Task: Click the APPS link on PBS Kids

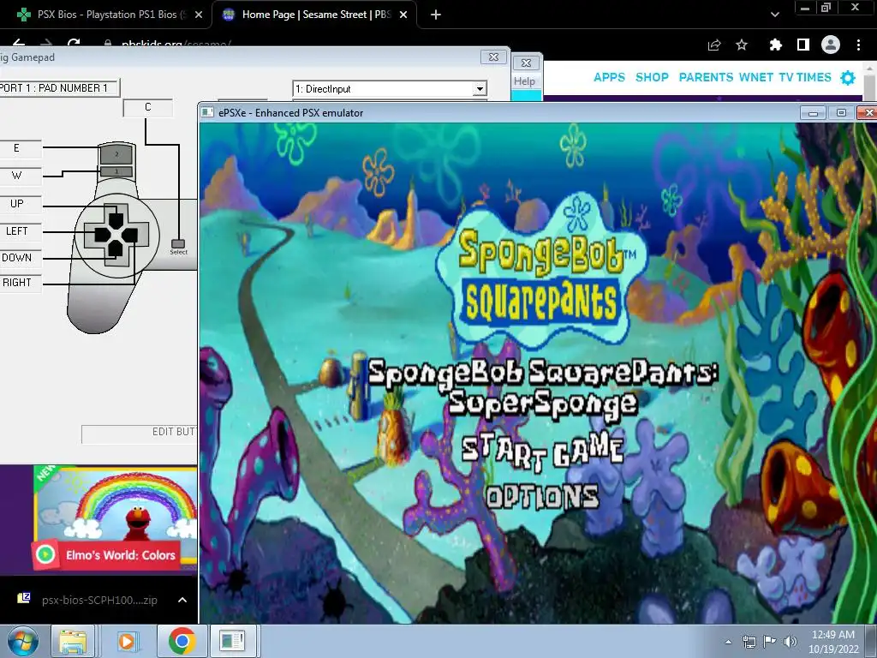Action: tap(609, 77)
